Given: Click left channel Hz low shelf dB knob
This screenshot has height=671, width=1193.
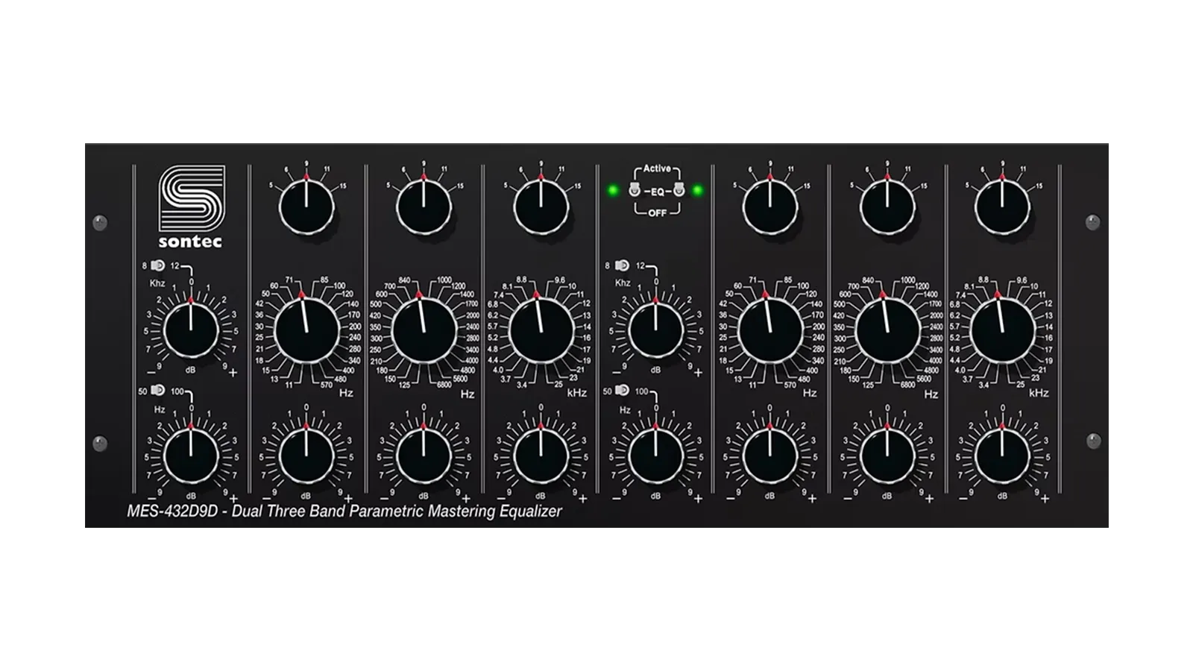Looking at the screenshot, I should pos(191,455).
